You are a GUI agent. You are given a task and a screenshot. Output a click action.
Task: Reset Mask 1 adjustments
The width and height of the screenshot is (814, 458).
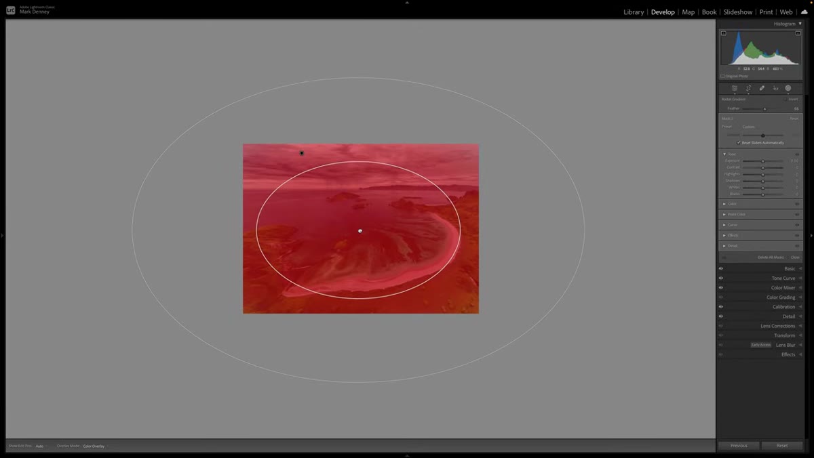[794, 119]
